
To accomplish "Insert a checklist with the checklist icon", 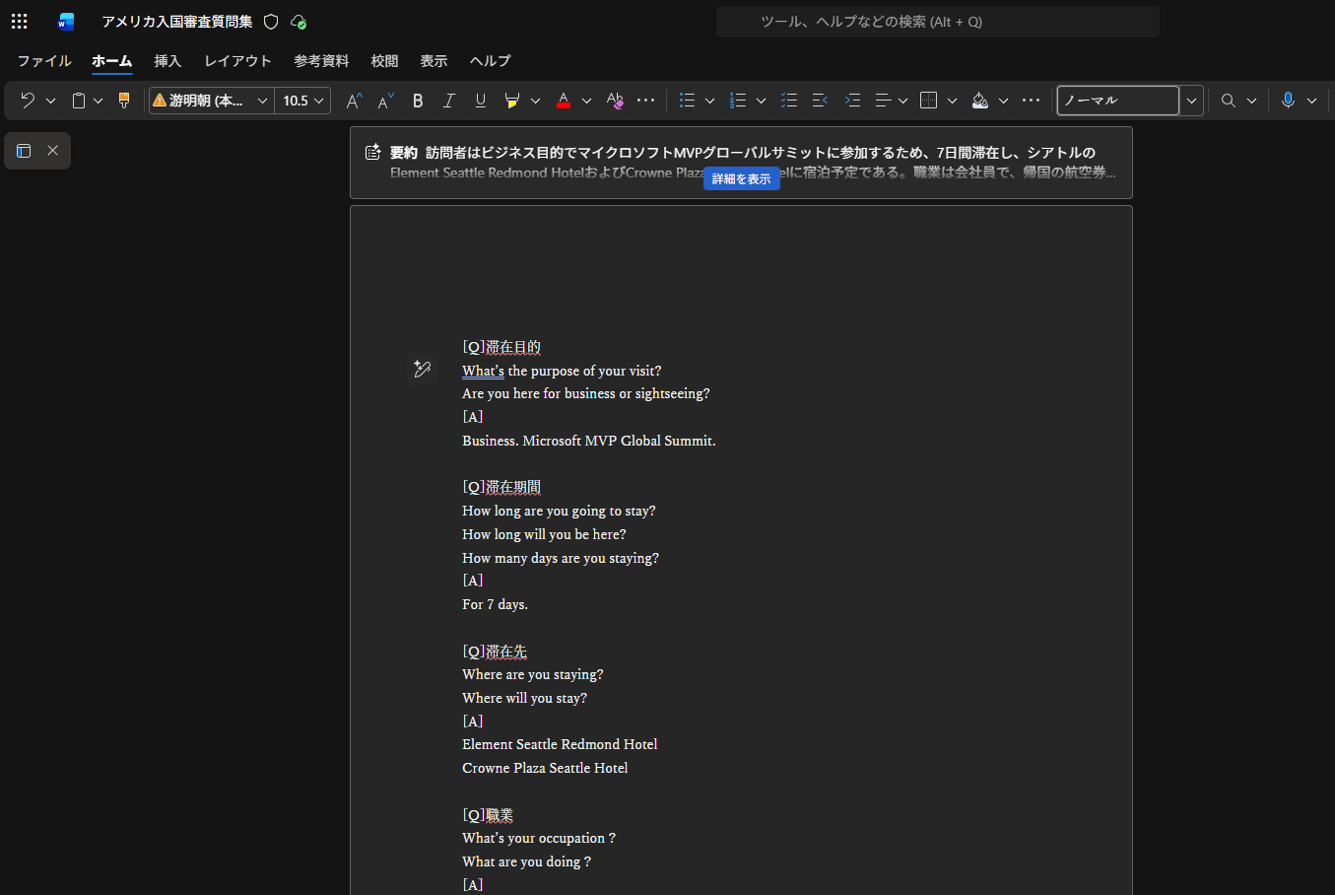I will point(788,101).
